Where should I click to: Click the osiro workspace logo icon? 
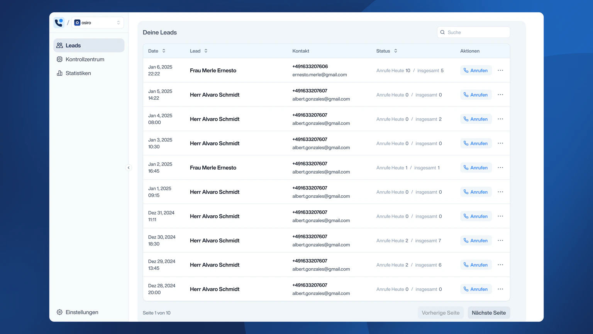click(77, 22)
